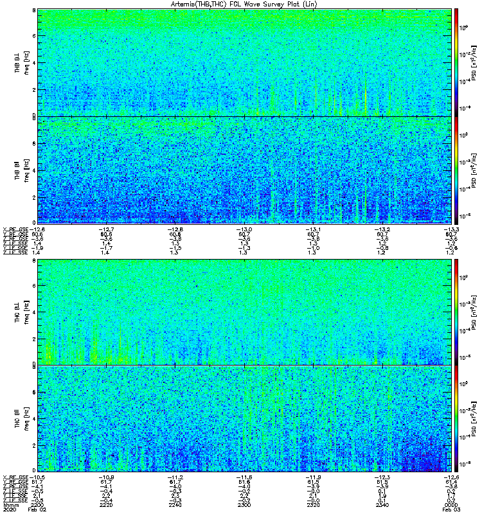Viewport: 482px width, 514px height.
Task: Click the PSD [nT²/Hz] label beside THC B-perpendicular panel
Action: 474,312
